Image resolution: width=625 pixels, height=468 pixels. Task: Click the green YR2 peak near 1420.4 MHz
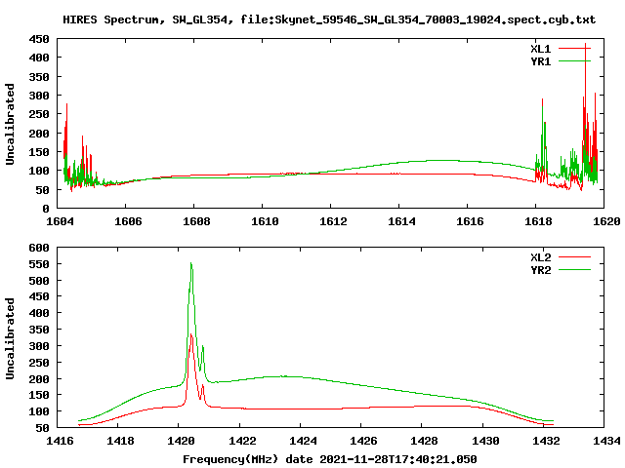(x=191, y=264)
